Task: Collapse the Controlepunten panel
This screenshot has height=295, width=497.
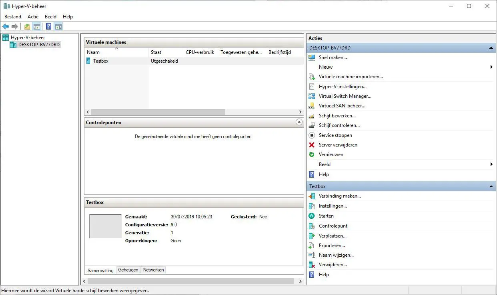Action: pos(299,122)
